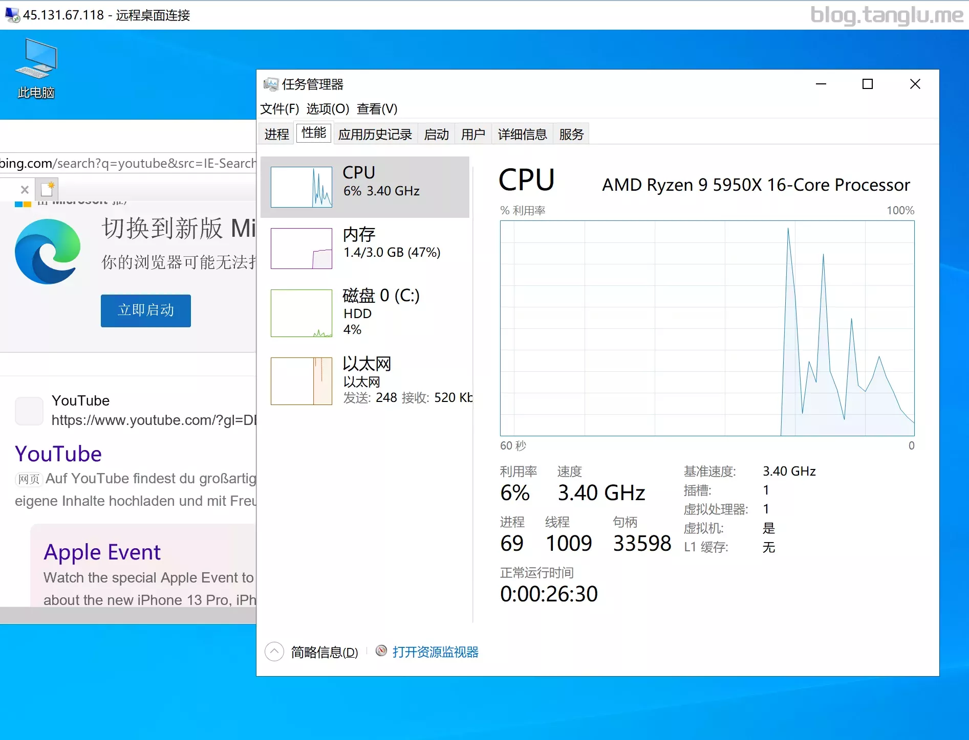The width and height of the screenshot is (969, 740).
Task: Open the 此电脑 desktop icon
Action: (x=36, y=69)
